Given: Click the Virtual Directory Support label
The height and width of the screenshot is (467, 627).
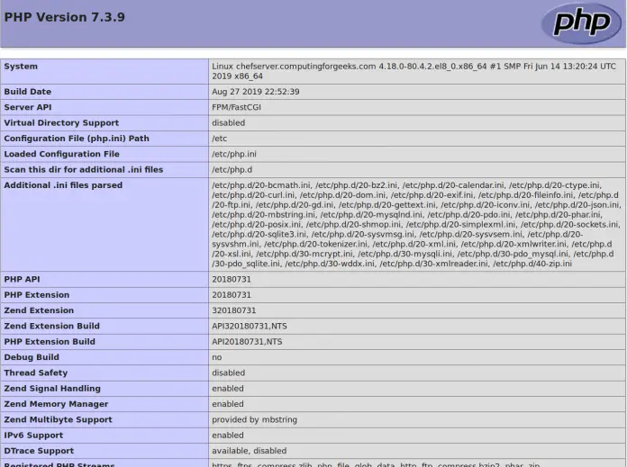Looking at the screenshot, I should pyautogui.click(x=61, y=123).
